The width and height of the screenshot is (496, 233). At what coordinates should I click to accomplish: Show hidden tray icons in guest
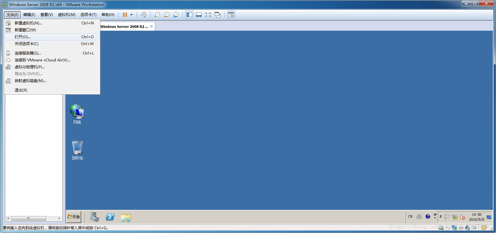(441, 217)
